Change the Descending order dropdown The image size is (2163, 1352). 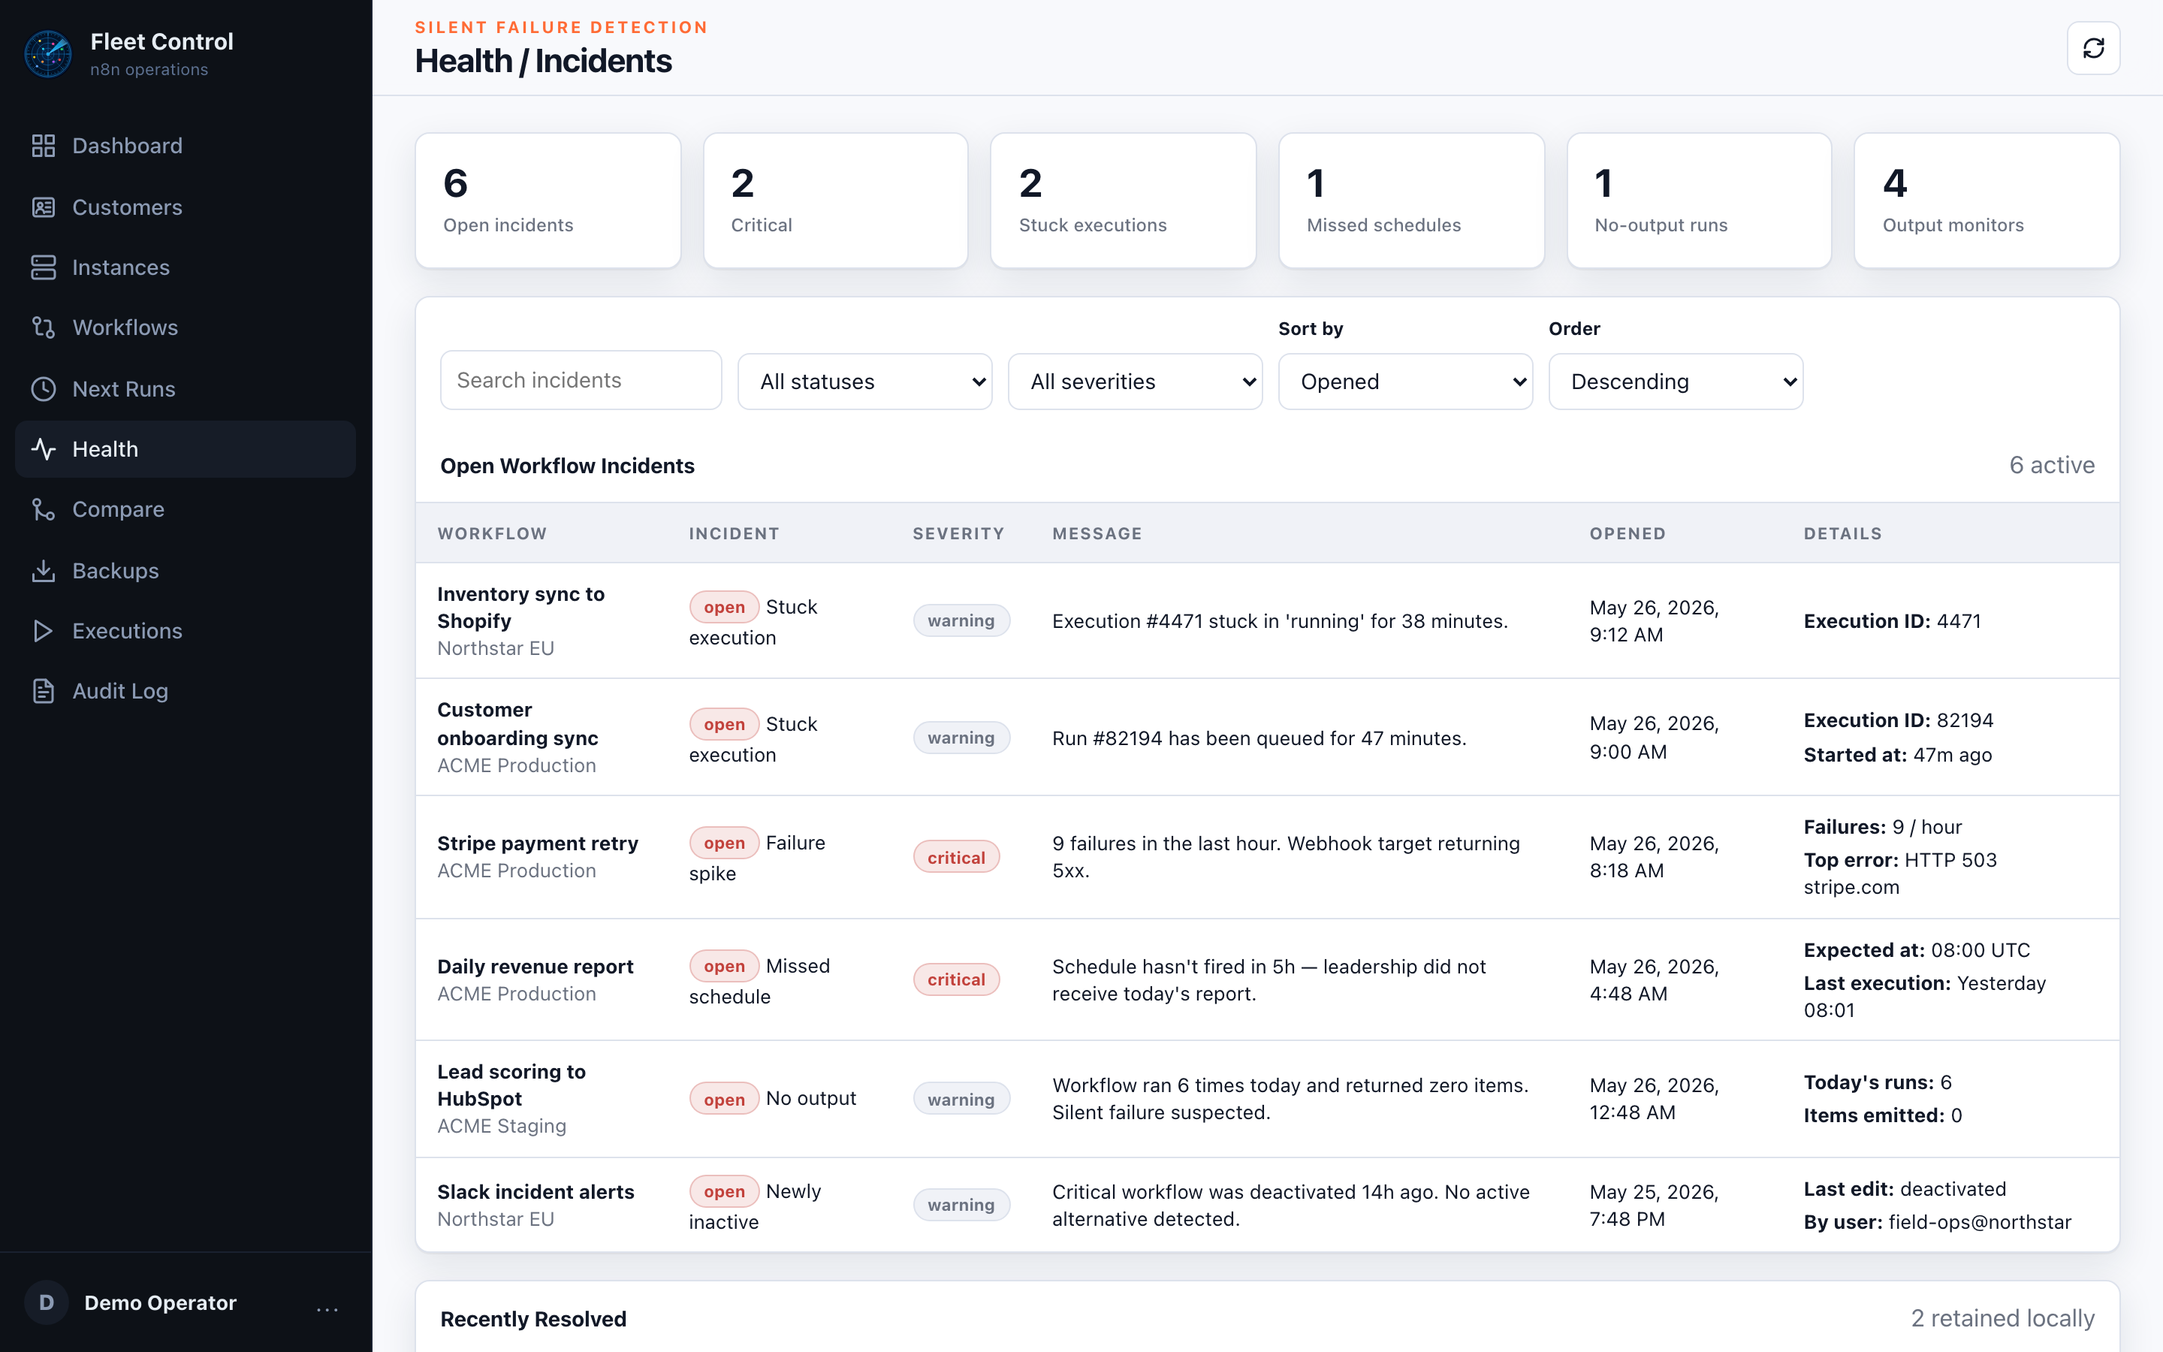tap(1676, 382)
